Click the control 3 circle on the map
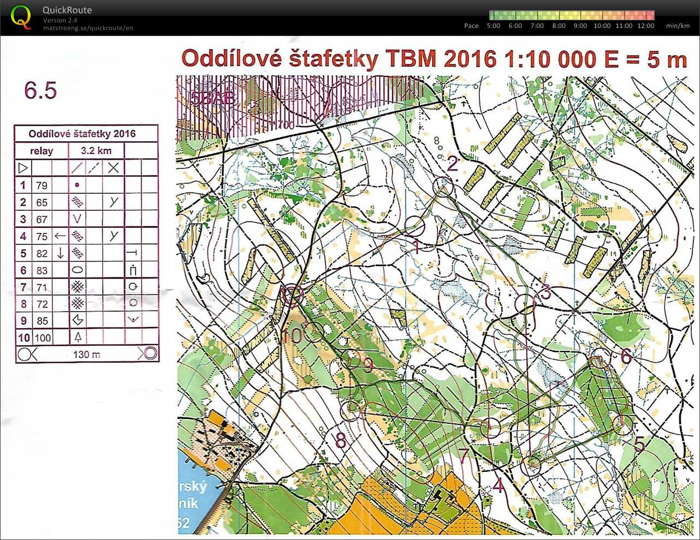Viewport: 700px width, 540px height. point(525,304)
